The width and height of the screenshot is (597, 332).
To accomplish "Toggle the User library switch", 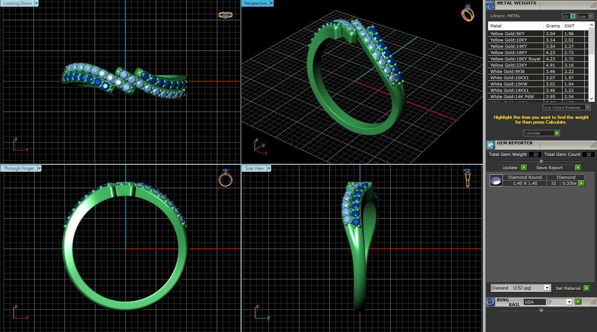I will click(586, 16).
